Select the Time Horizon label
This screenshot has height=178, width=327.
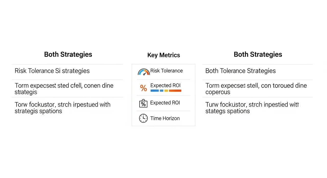click(x=165, y=118)
